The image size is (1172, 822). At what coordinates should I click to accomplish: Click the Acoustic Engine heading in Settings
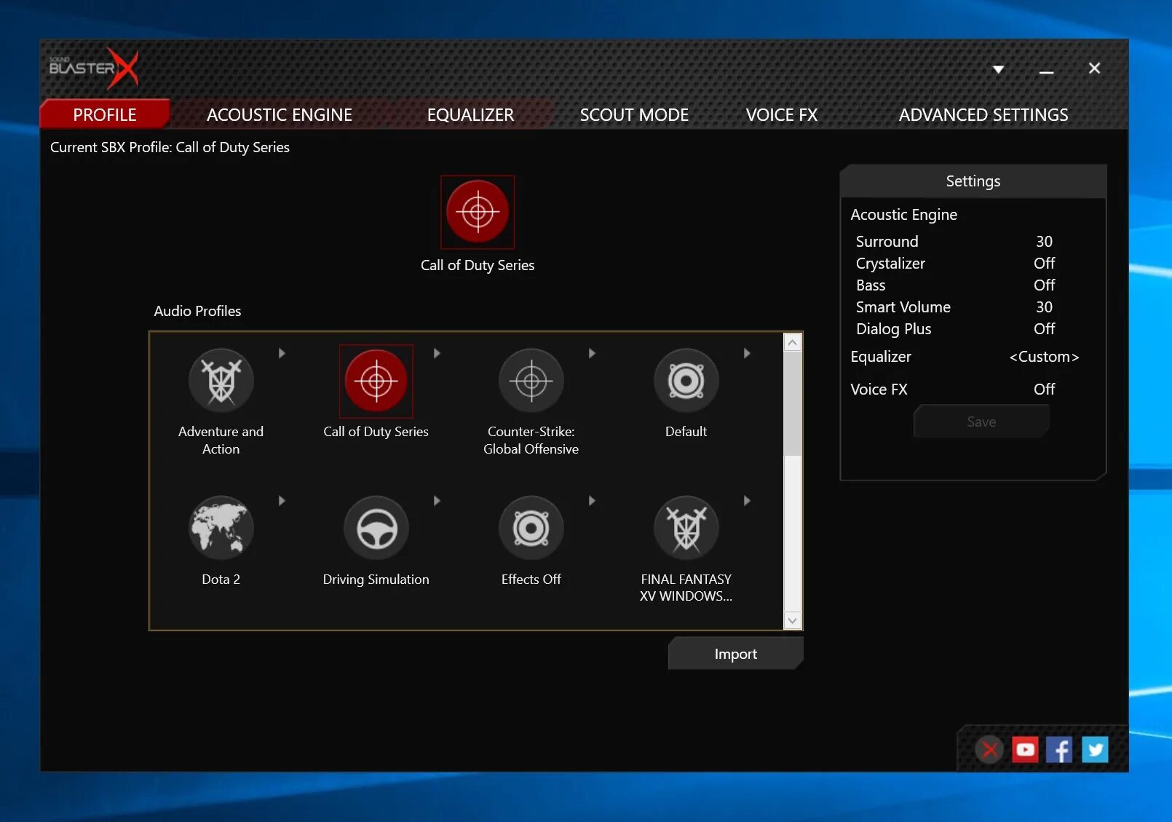click(x=903, y=215)
